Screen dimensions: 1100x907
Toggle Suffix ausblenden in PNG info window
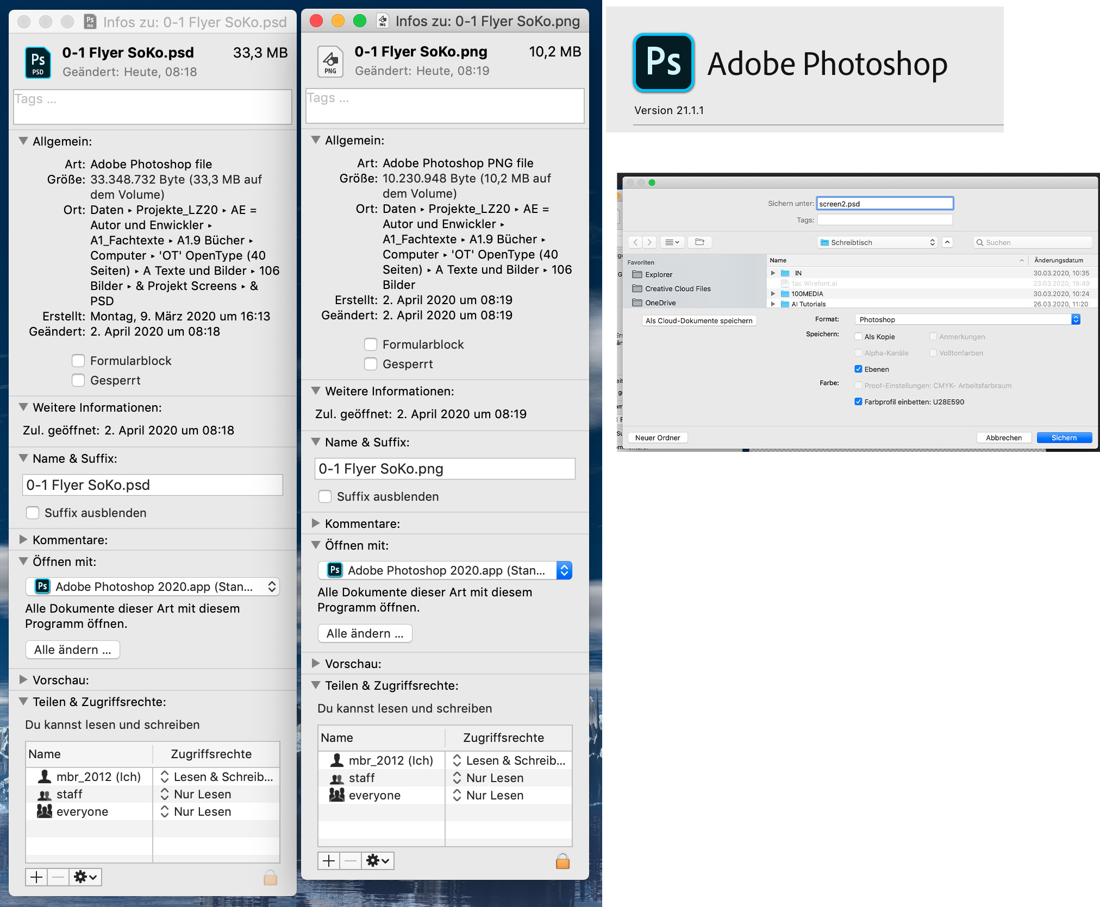pos(325,497)
